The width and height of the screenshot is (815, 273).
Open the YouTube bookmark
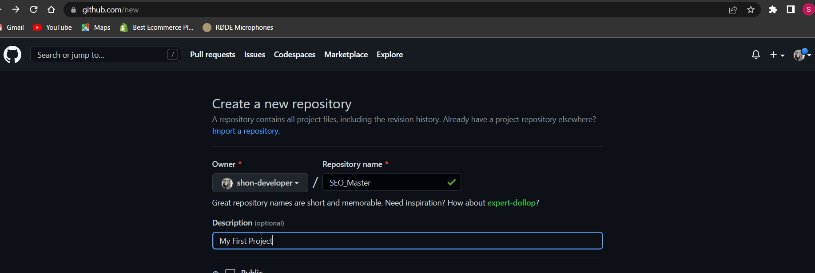pyautogui.click(x=52, y=28)
